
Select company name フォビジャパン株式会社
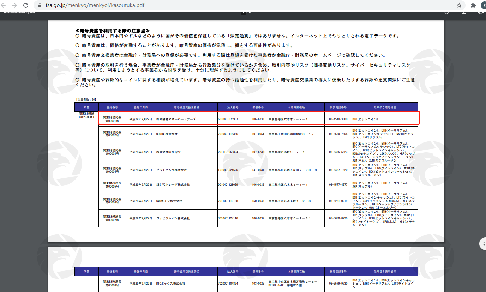coord(173,218)
